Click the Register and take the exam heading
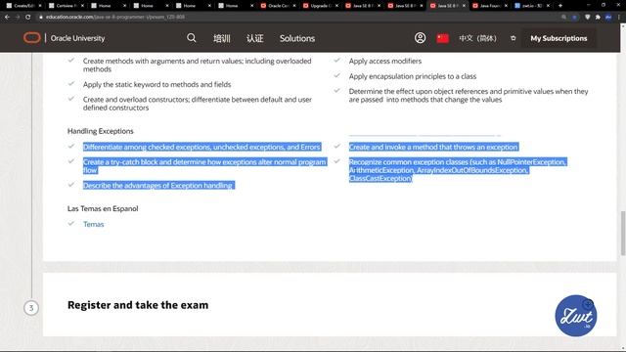Viewport: 626px width, 352px height. [x=138, y=305]
